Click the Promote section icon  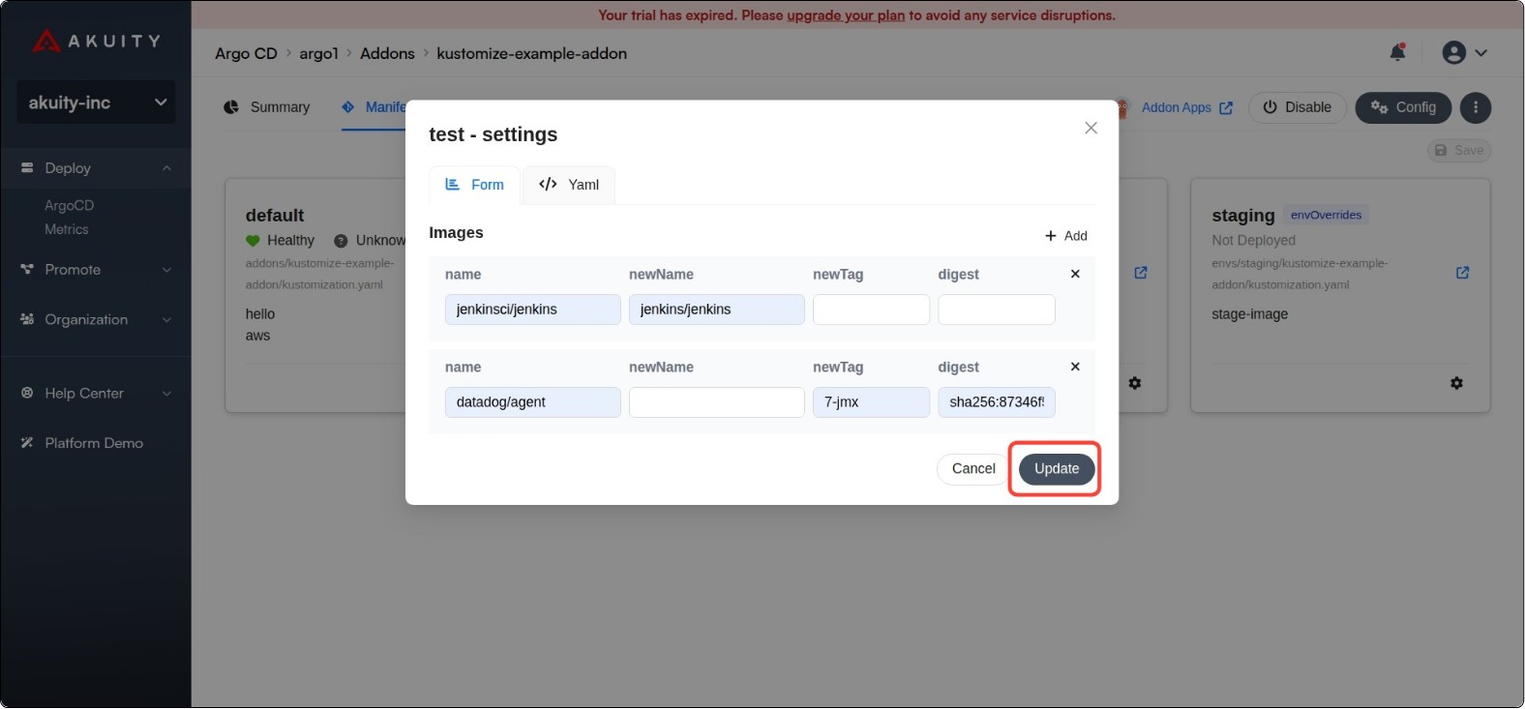tap(27, 270)
